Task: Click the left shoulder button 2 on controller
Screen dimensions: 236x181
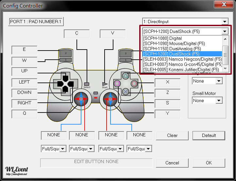Action: [x=66, y=53]
